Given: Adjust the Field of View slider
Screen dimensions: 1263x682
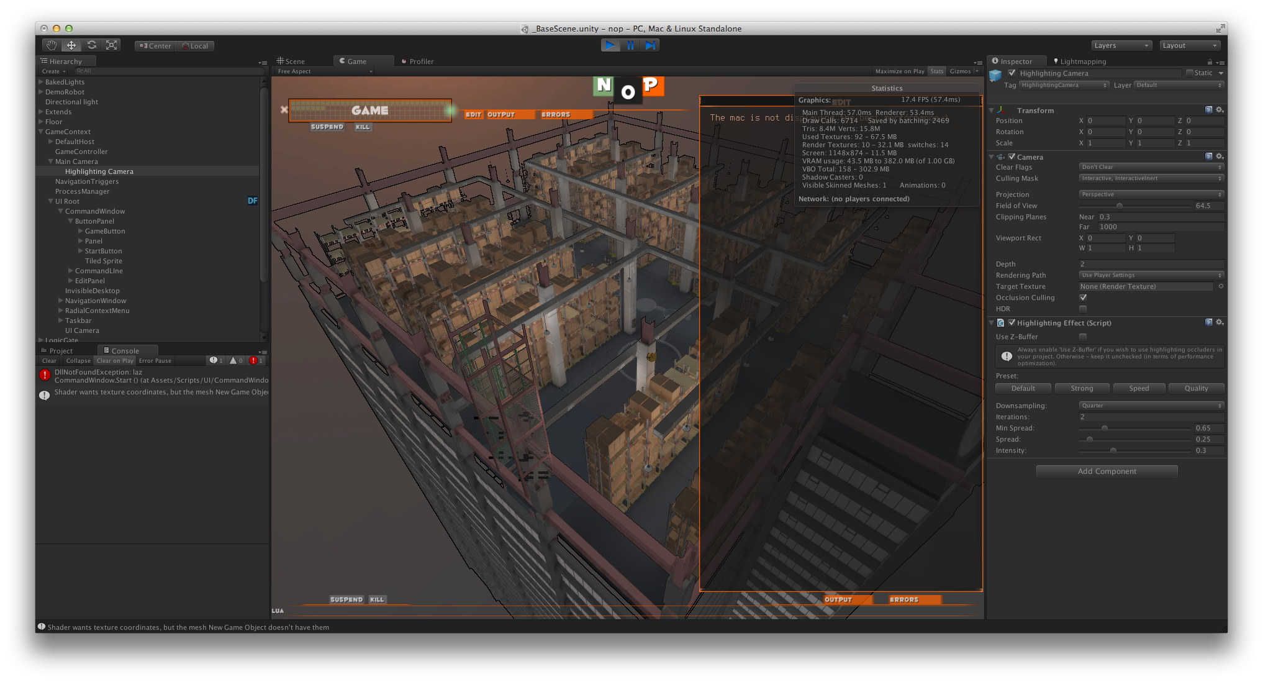Looking at the screenshot, I should [1119, 206].
